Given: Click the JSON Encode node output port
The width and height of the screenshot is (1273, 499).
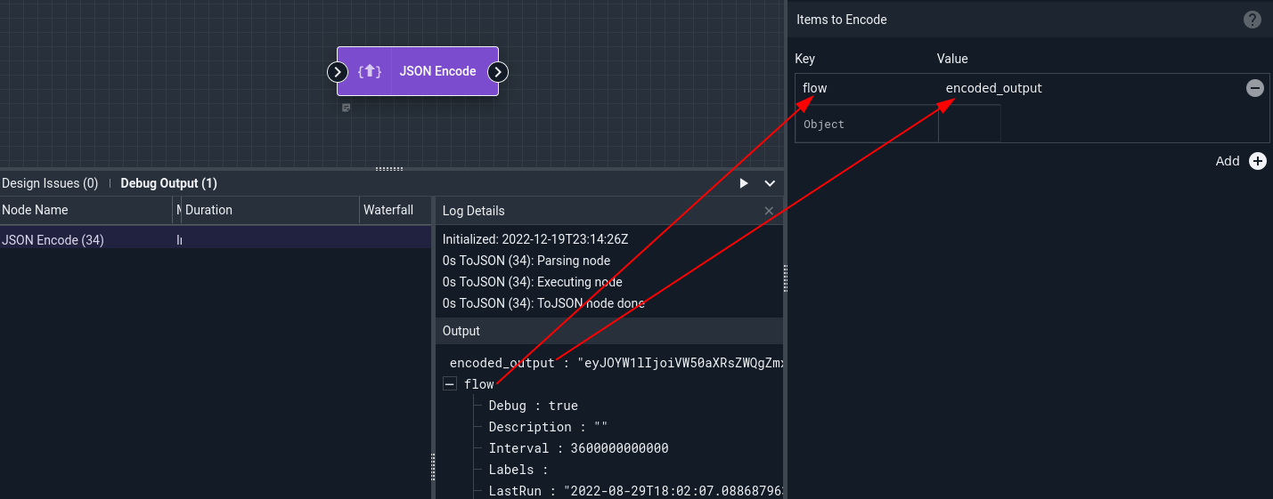Looking at the screenshot, I should click(x=499, y=72).
